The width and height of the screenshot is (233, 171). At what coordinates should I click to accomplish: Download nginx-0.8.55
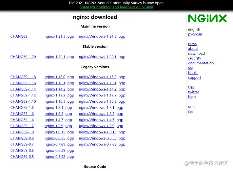[x=55, y=138]
